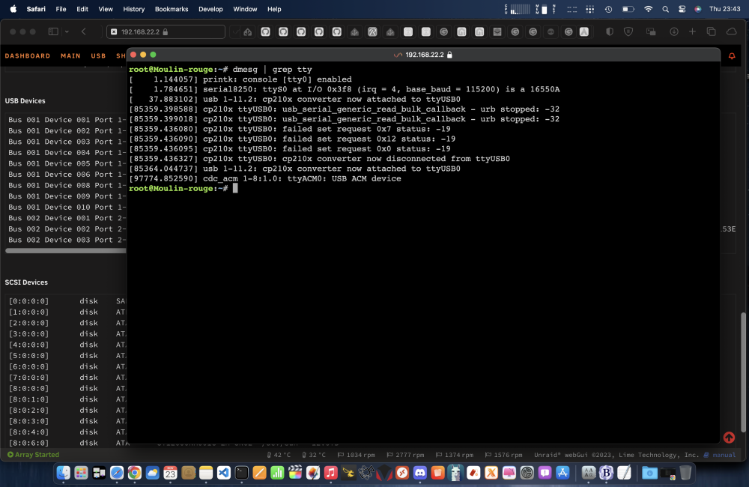Open the Safari downloads popover

click(674, 31)
